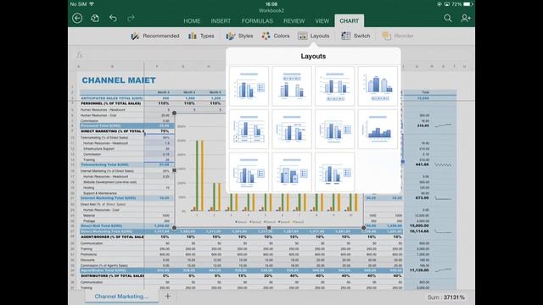
Task: Open the search magnifier icon
Action: (448, 18)
